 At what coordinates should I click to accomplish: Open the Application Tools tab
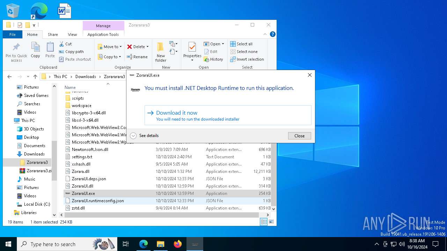coord(103,35)
